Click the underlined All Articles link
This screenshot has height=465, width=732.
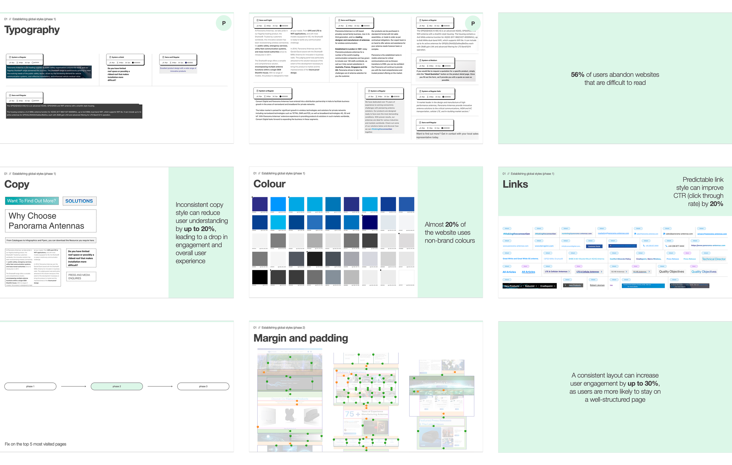click(528, 272)
